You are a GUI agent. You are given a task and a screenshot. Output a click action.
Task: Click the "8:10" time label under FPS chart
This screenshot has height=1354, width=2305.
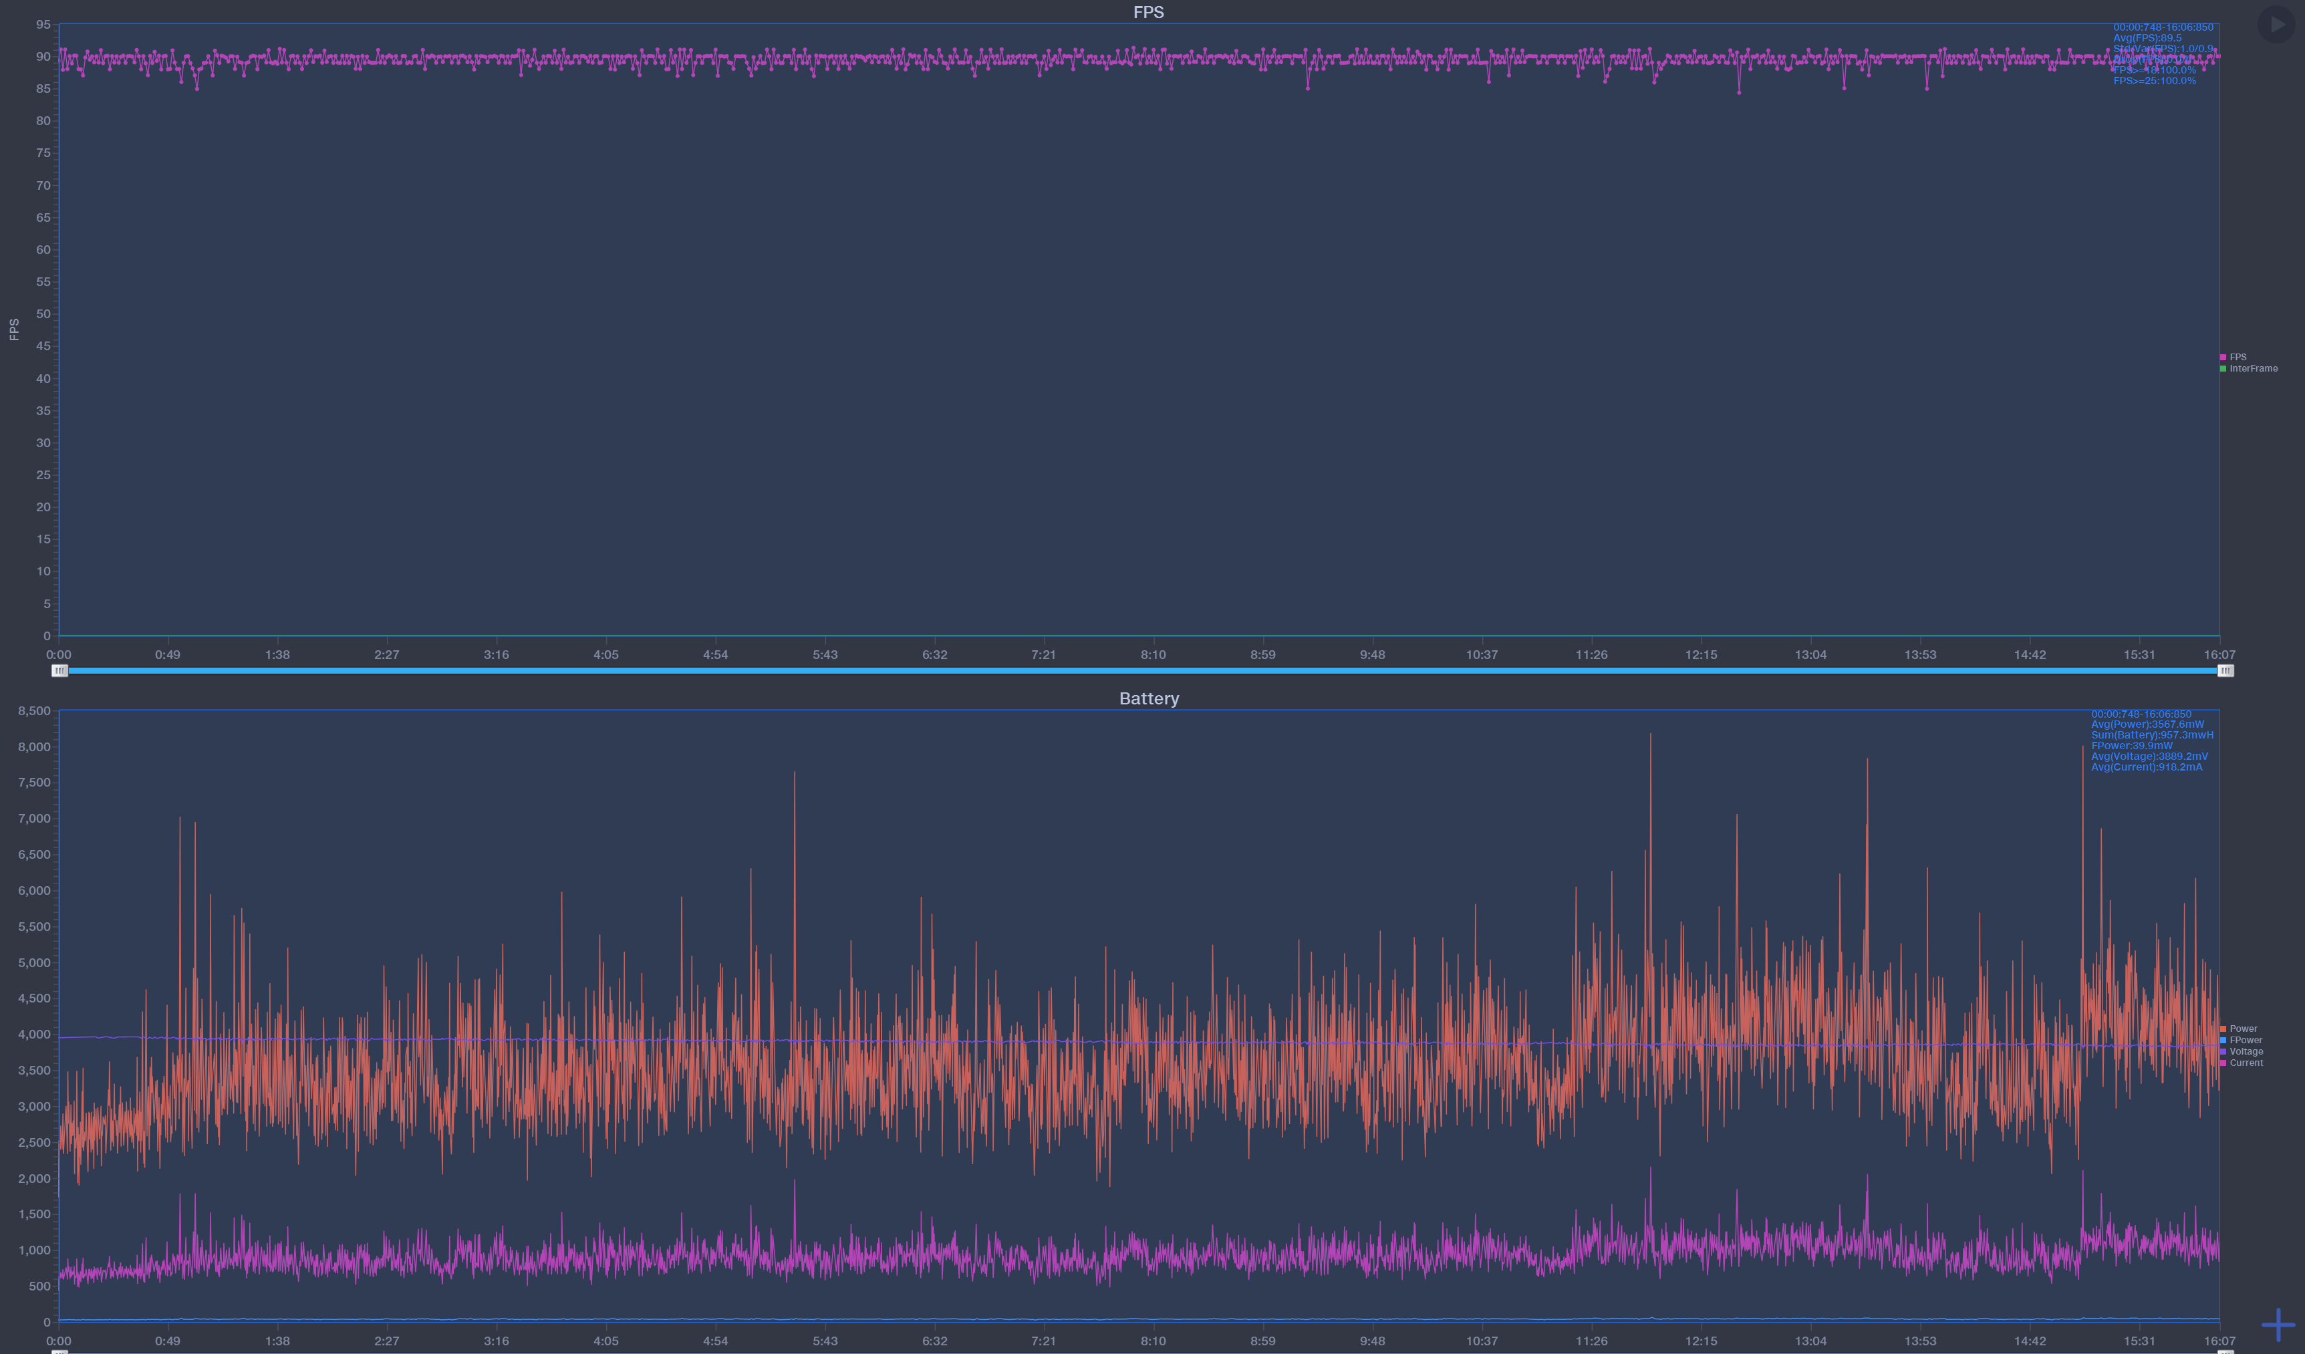click(x=1152, y=655)
